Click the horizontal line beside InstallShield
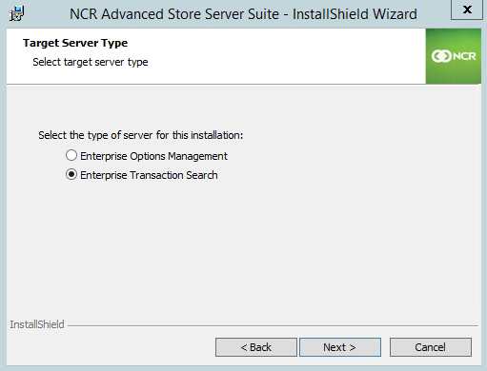This screenshot has width=487, height=371. (x=273, y=325)
